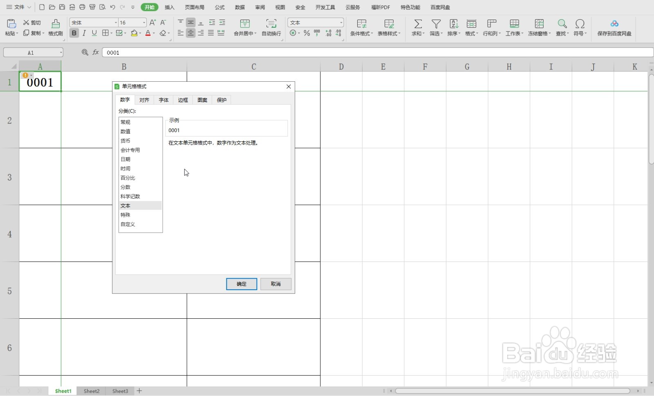Click the decrease indent icon
The image size is (654, 396).
click(x=212, y=22)
